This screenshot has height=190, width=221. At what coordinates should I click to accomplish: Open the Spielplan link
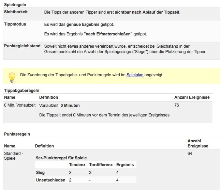click(135, 75)
